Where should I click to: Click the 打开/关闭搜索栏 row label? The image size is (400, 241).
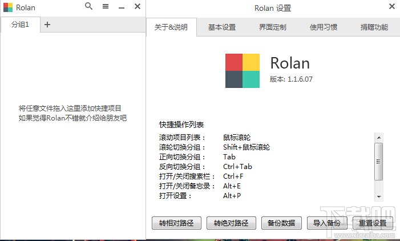coord(187,176)
